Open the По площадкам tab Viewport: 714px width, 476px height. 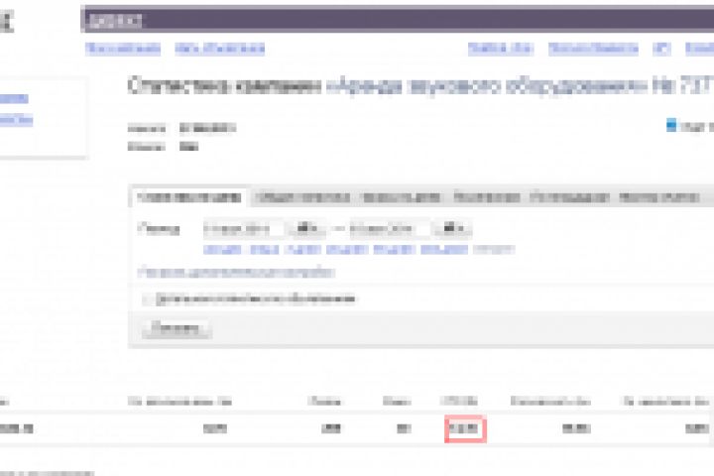coord(569,197)
